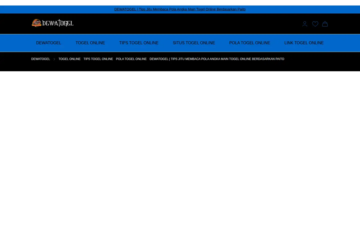The image size is (360, 250).
Task: Go to DEWATOGEL breadcrumb home link
Action: tap(40, 59)
